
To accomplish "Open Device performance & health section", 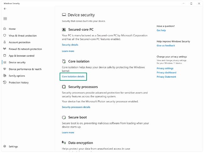I will click(x=25, y=69).
